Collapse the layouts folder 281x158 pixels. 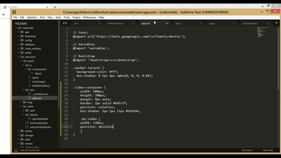23,115
